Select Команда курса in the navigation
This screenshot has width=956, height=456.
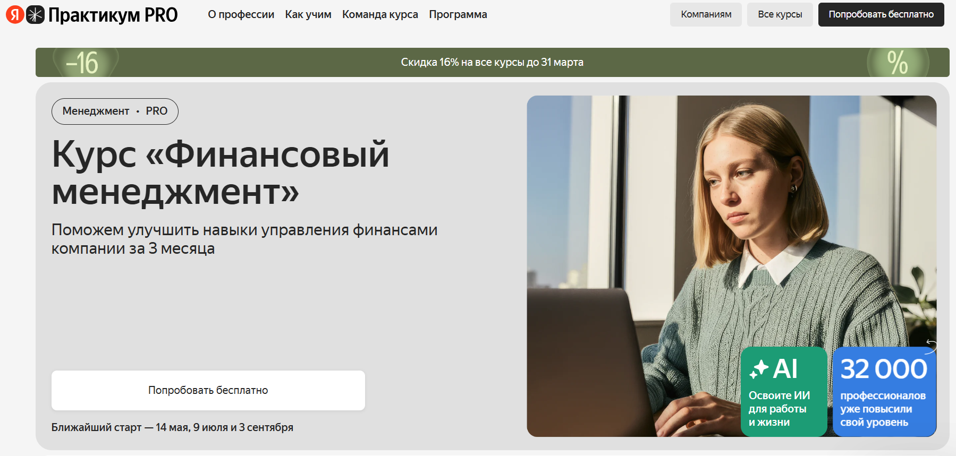(380, 14)
